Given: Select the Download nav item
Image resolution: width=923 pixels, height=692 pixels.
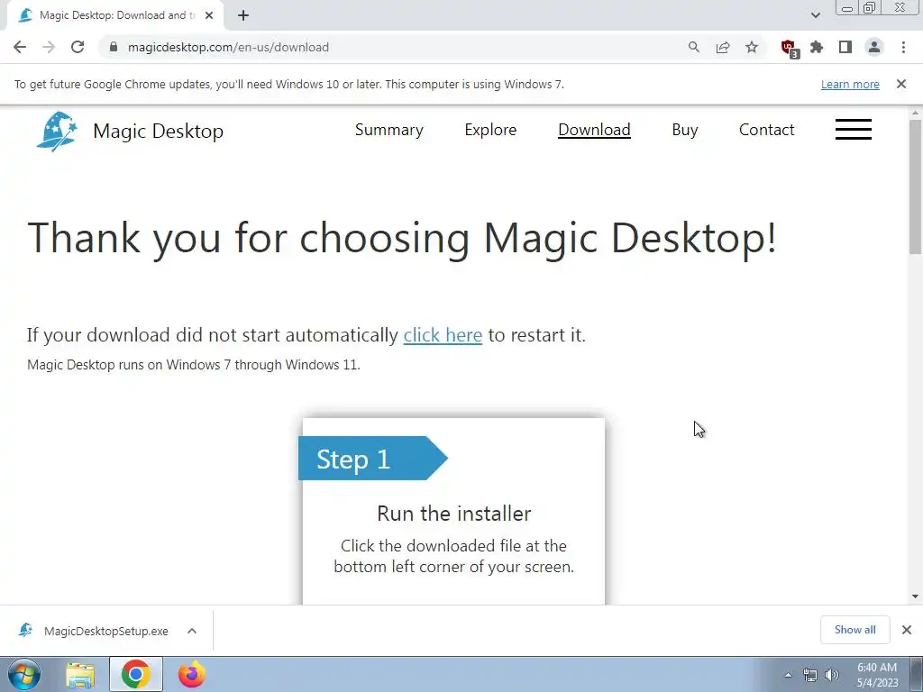Looking at the screenshot, I should (x=594, y=130).
